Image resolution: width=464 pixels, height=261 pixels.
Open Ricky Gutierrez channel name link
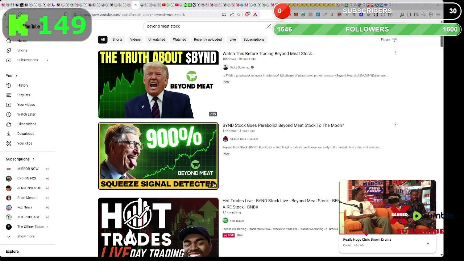coord(240,67)
